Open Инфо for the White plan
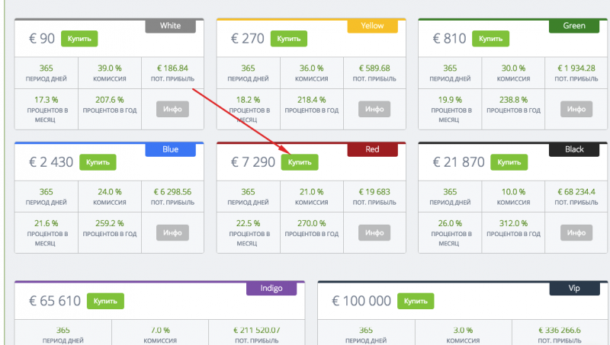 pyautogui.click(x=172, y=109)
